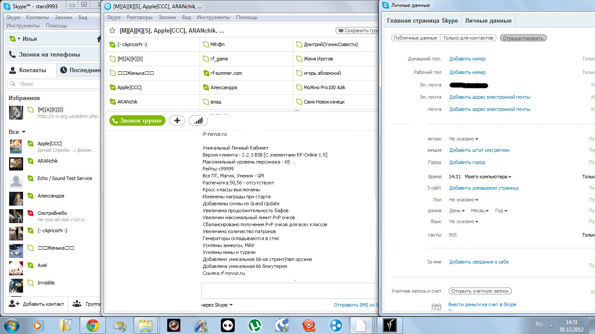This screenshot has height=334, width=595.
Task: Open the Помощь menu in the chat window
Action: coord(247,17)
